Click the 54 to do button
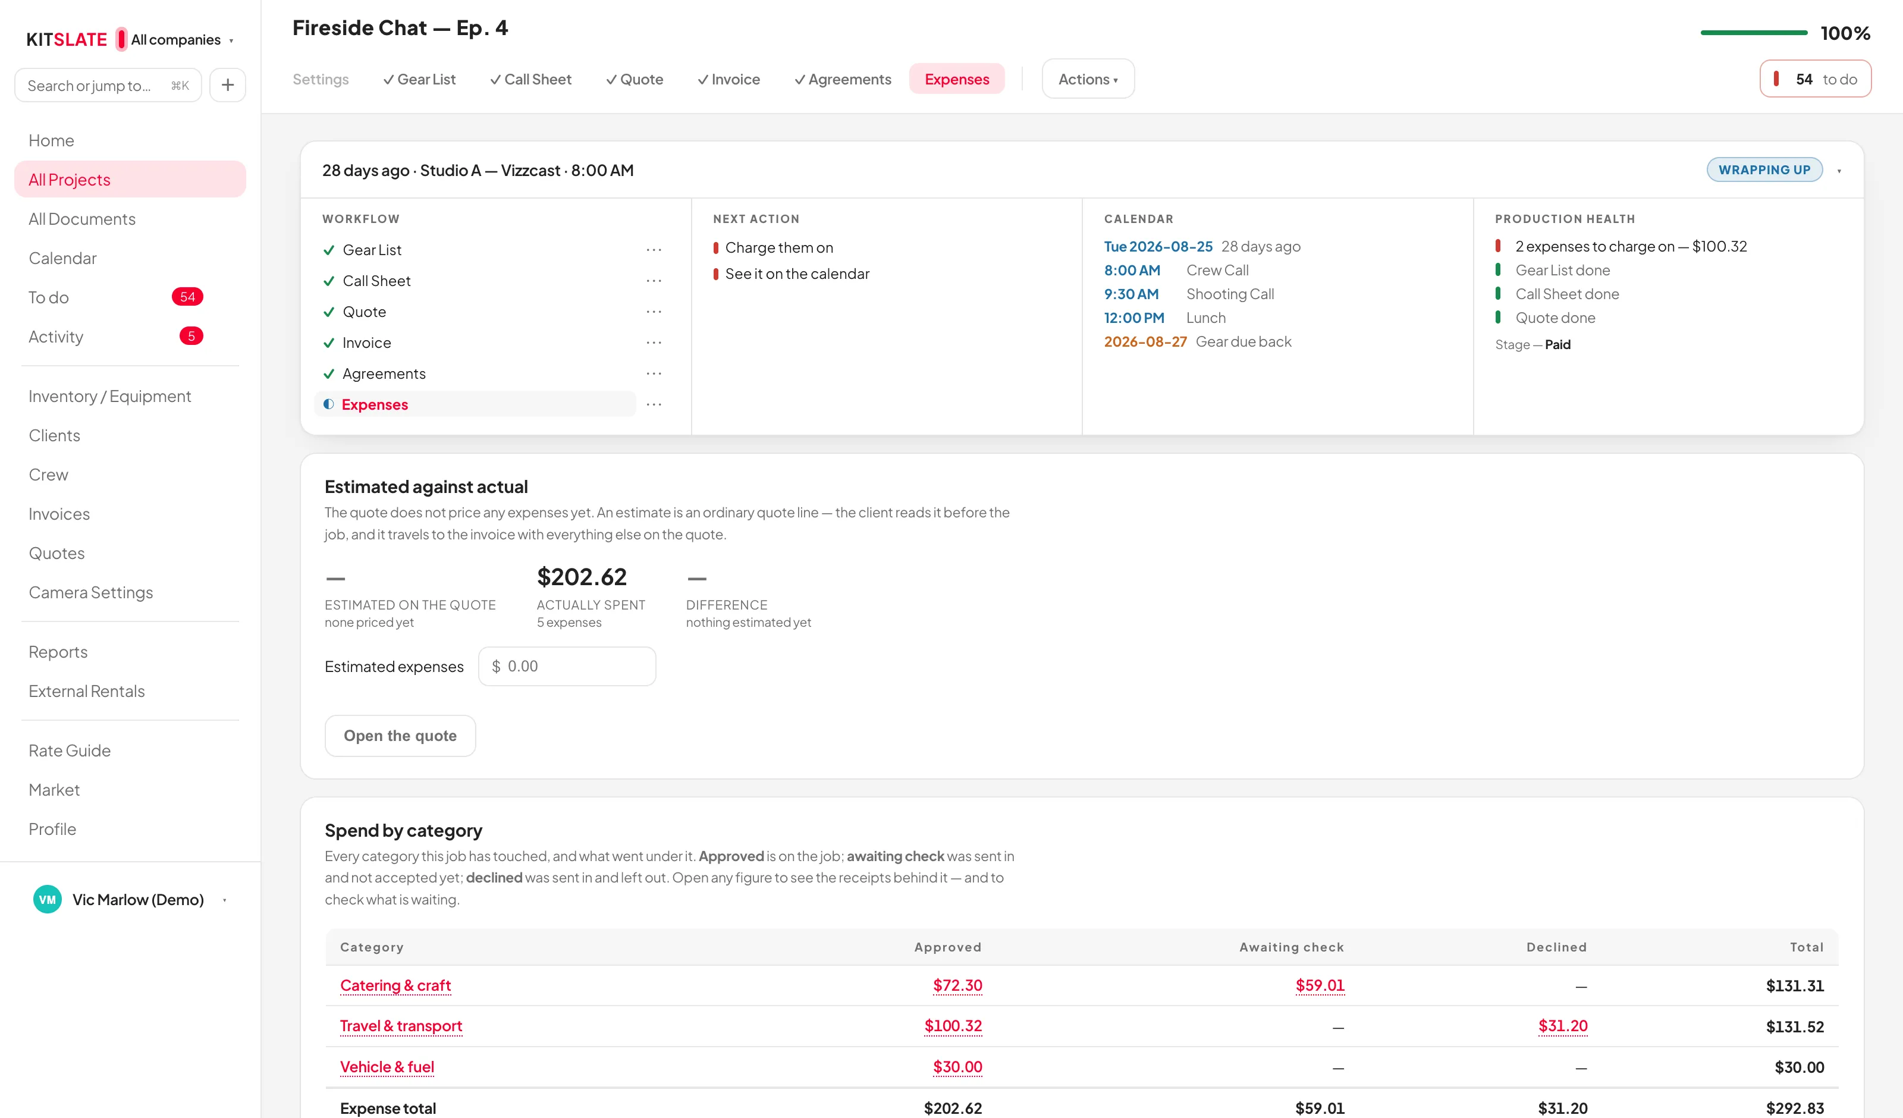The height and width of the screenshot is (1118, 1903). [x=1816, y=78]
